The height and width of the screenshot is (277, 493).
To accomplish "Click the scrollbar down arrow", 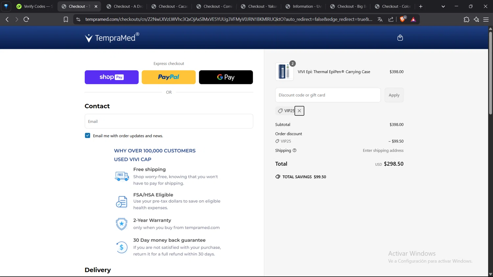I will tap(490, 274).
